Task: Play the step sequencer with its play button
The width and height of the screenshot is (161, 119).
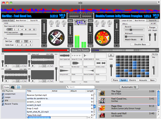Action: coord(111,55)
